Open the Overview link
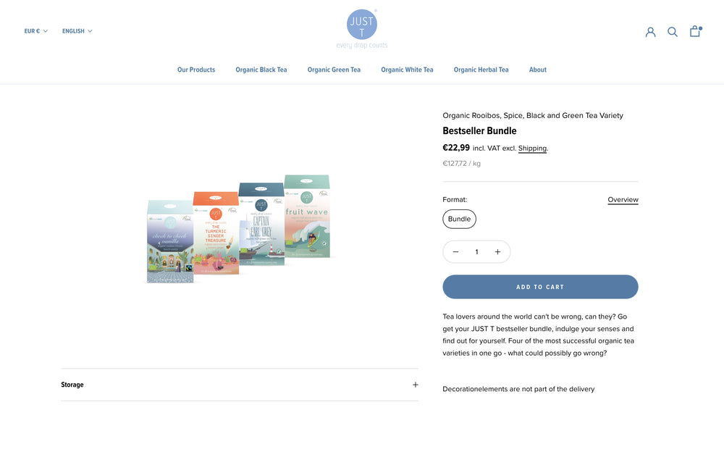This screenshot has width=724, height=465. 623,200
